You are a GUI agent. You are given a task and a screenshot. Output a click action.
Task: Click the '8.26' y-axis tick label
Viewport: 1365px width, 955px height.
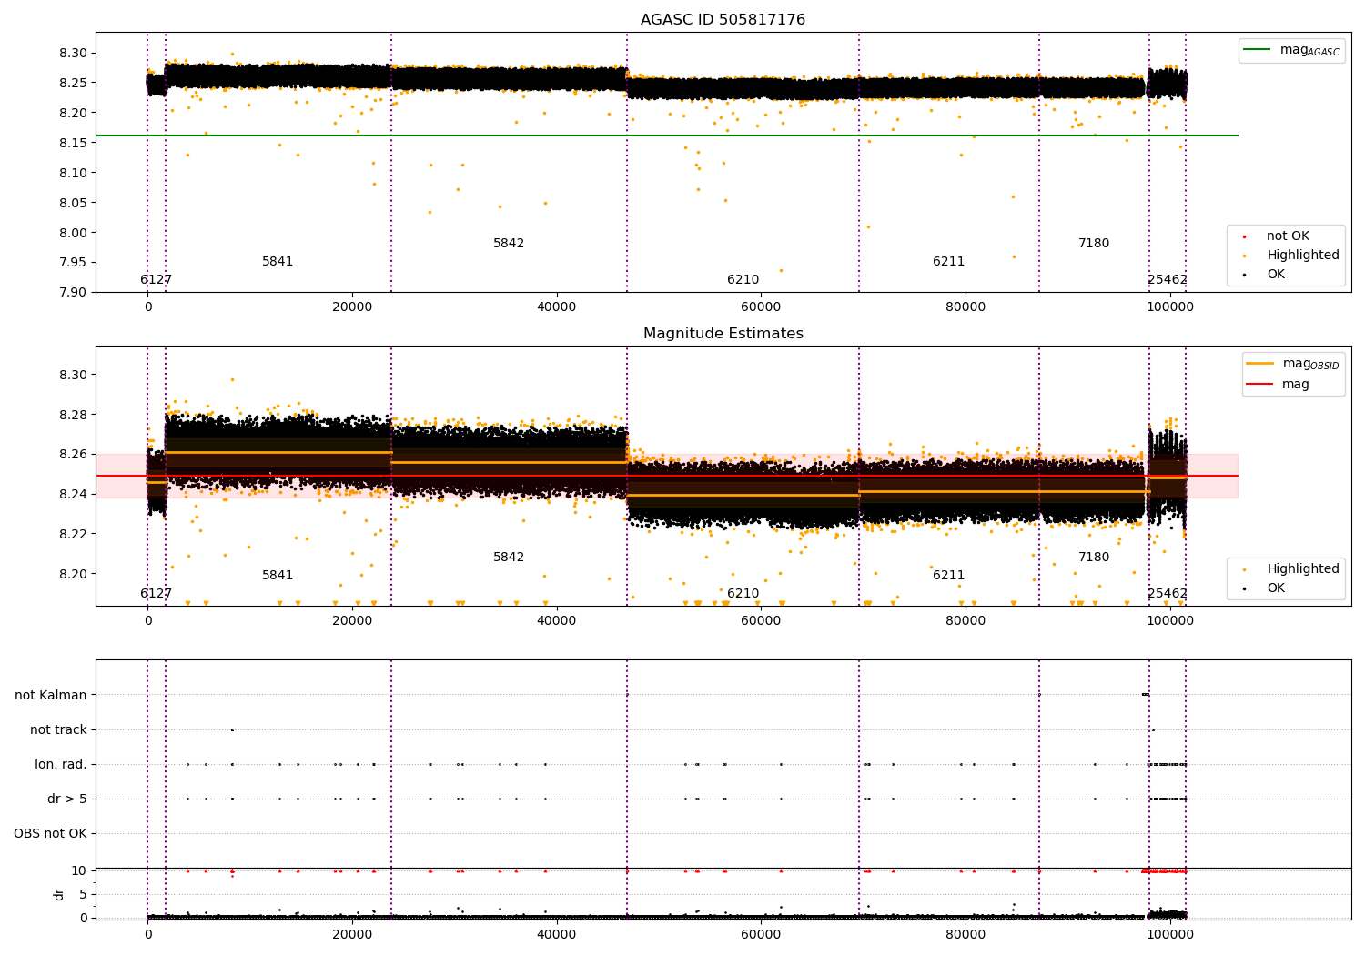coord(73,455)
